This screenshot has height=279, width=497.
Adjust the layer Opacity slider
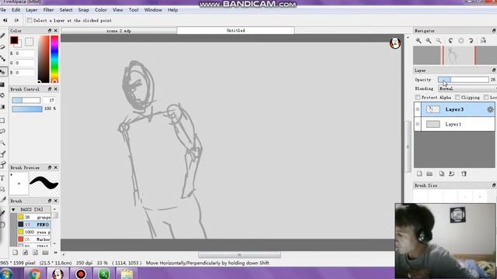coord(464,80)
